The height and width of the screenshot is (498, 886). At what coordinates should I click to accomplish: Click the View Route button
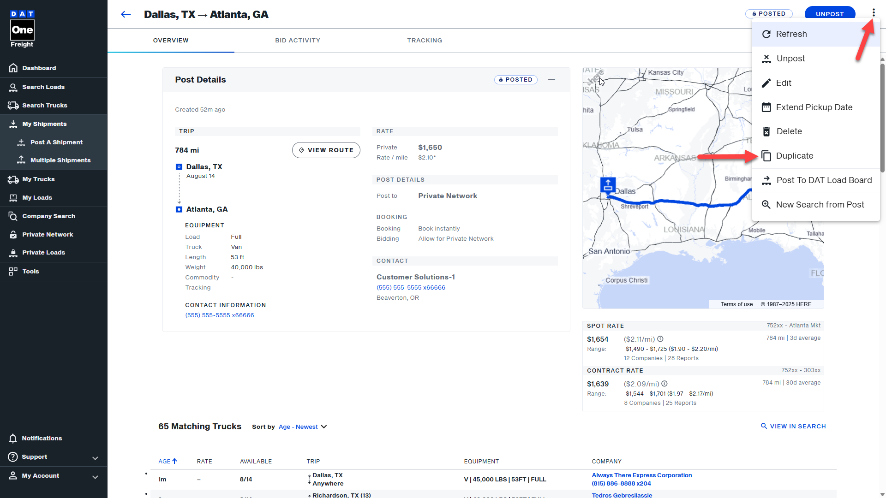point(326,150)
